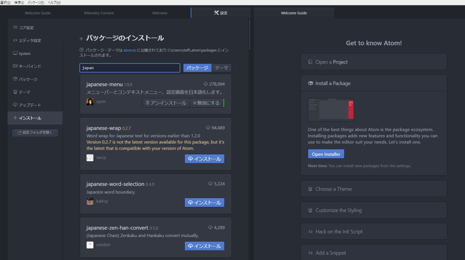Expand Open a Project section
The width and height of the screenshot is (465, 260).
tap(374, 62)
